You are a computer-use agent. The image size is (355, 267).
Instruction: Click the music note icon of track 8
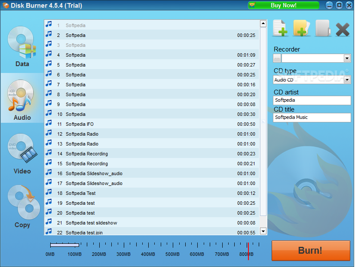pyautogui.click(x=49, y=94)
